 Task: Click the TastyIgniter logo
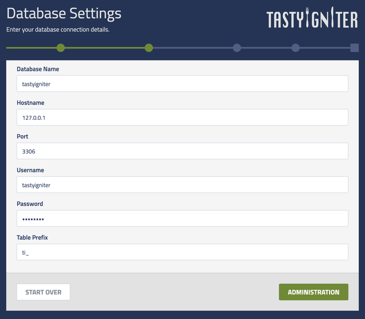[312, 18]
